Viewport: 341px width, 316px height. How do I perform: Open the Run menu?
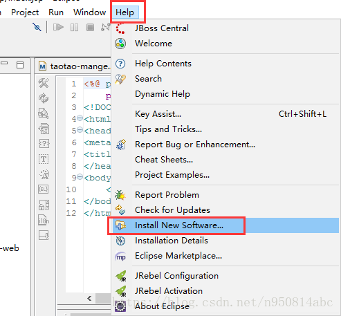pyautogui.click(x=56, y=12)
